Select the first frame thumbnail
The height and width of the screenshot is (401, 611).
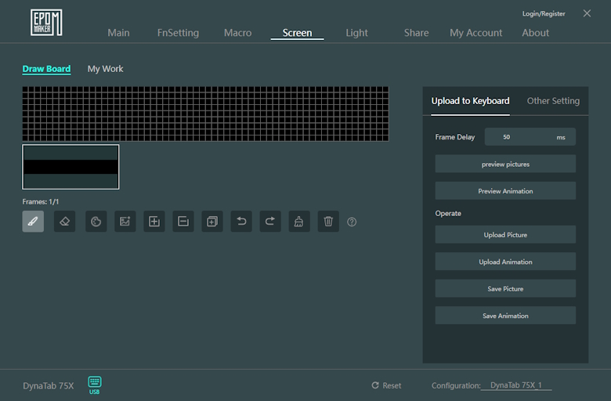70,167
